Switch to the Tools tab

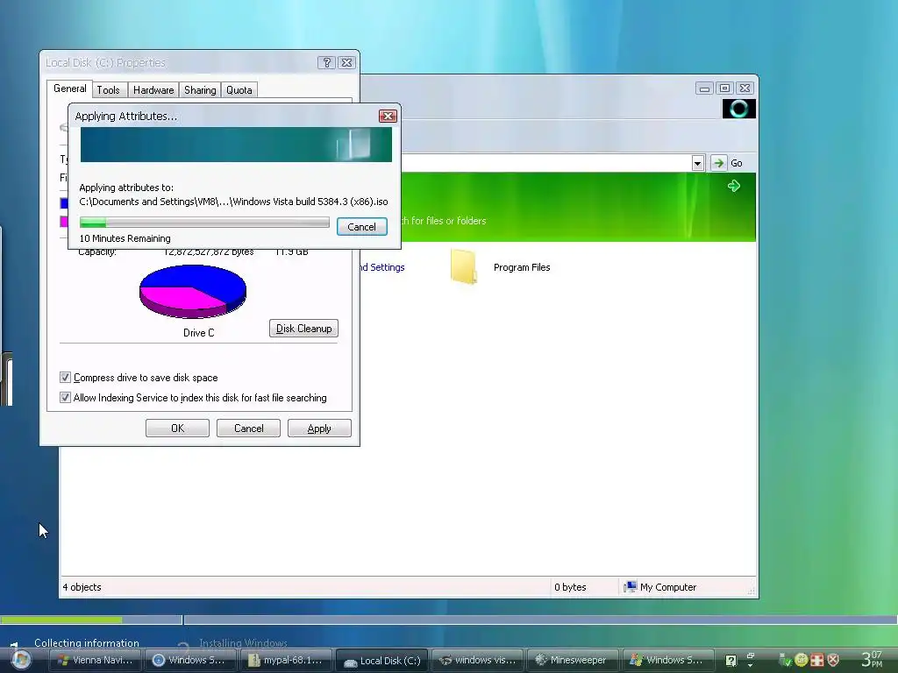[x=108, y=90]
